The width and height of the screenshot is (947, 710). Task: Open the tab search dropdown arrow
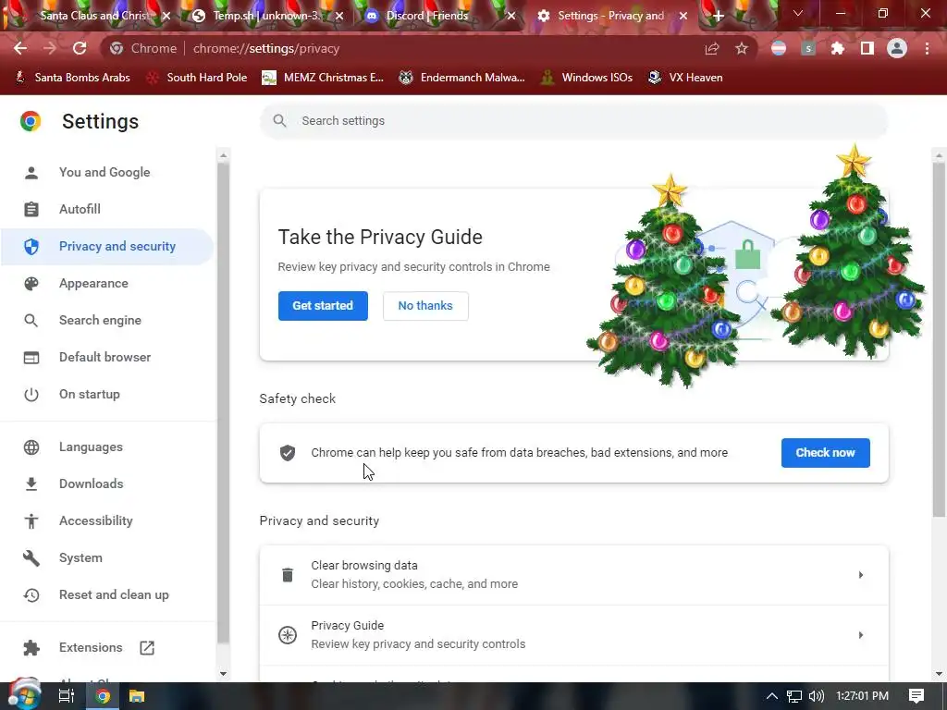798,13
